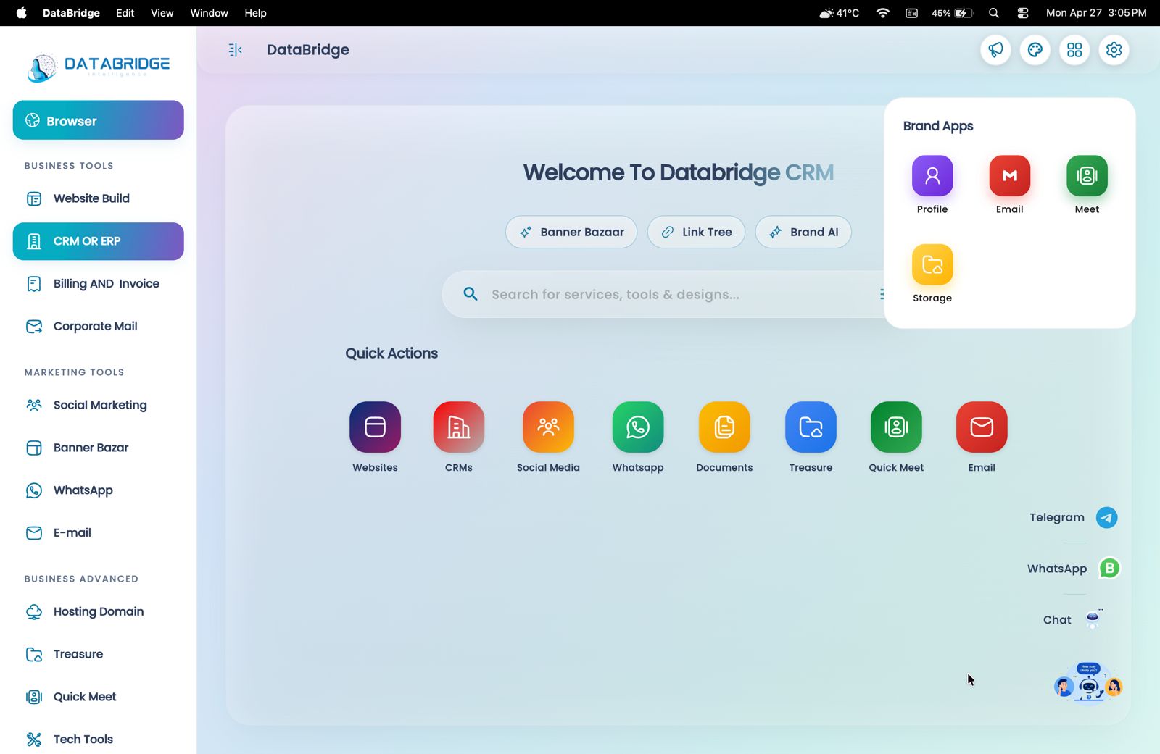Open Websites quick action

click(x=375, y=427)
